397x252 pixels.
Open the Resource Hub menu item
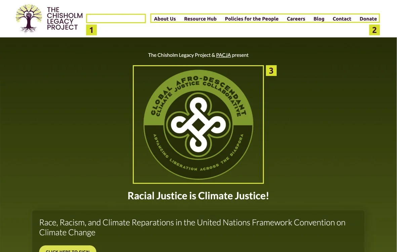(x=200, y=19)
